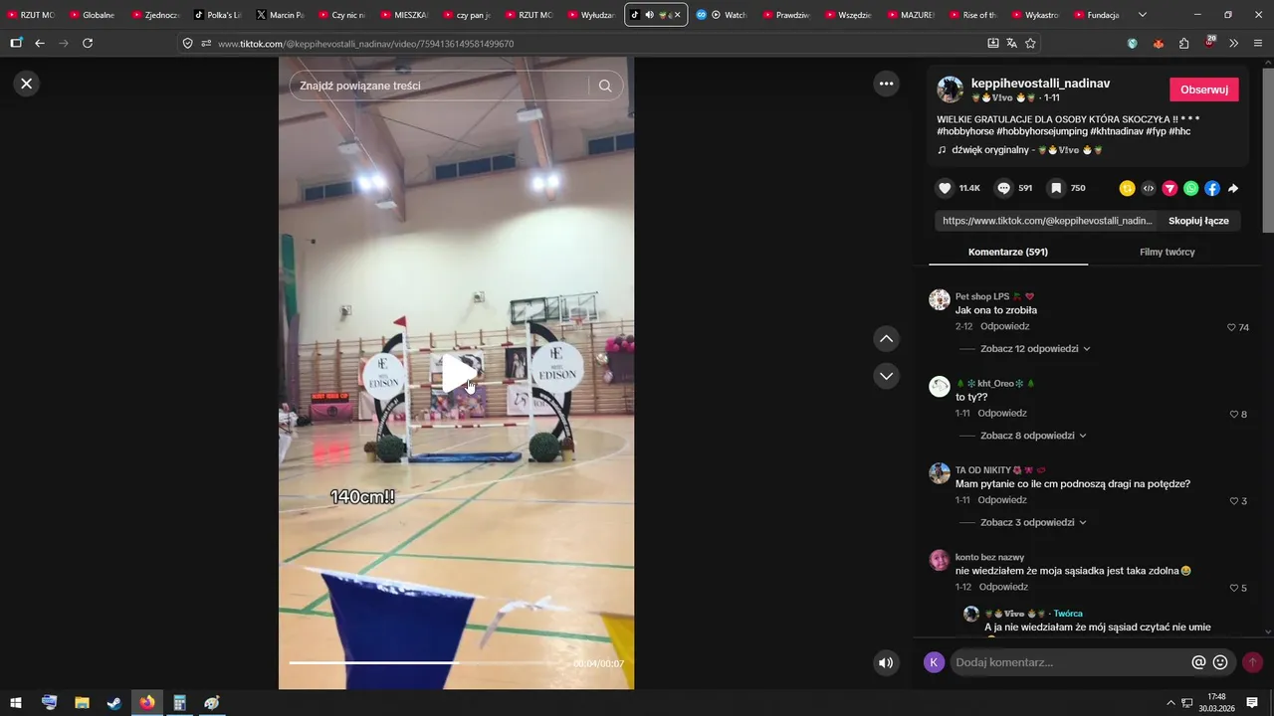Image resolution: width=1274 pixels, height=716 pixels.
Task: Switch to the Rise of the tab
Action: pyautogui.click(x=971, y=15)
